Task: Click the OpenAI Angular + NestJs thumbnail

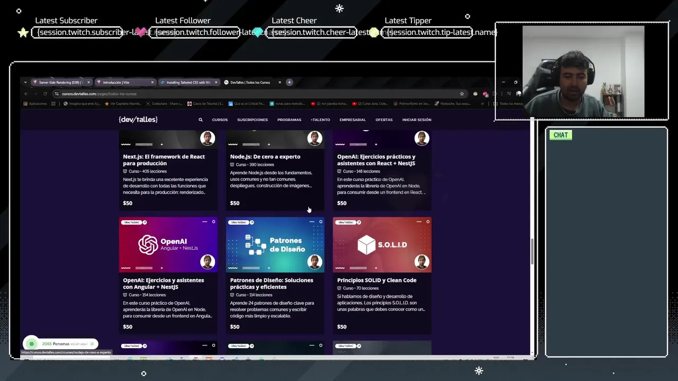Action: [168, 245]
